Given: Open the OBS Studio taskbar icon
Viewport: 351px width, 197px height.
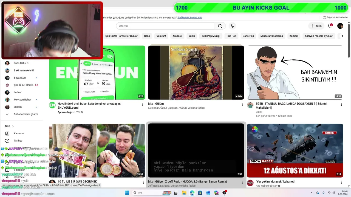Looking at the screenshot, I should tap(225, 193).
